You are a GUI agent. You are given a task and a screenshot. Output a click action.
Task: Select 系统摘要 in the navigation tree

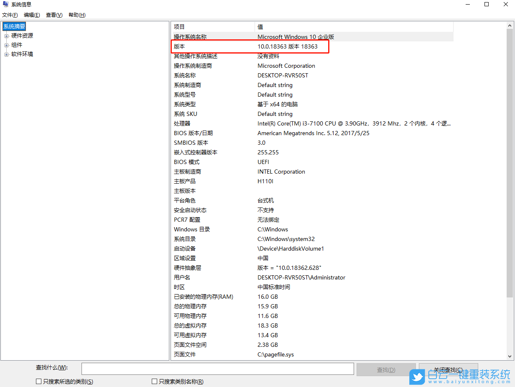point(14,26)
